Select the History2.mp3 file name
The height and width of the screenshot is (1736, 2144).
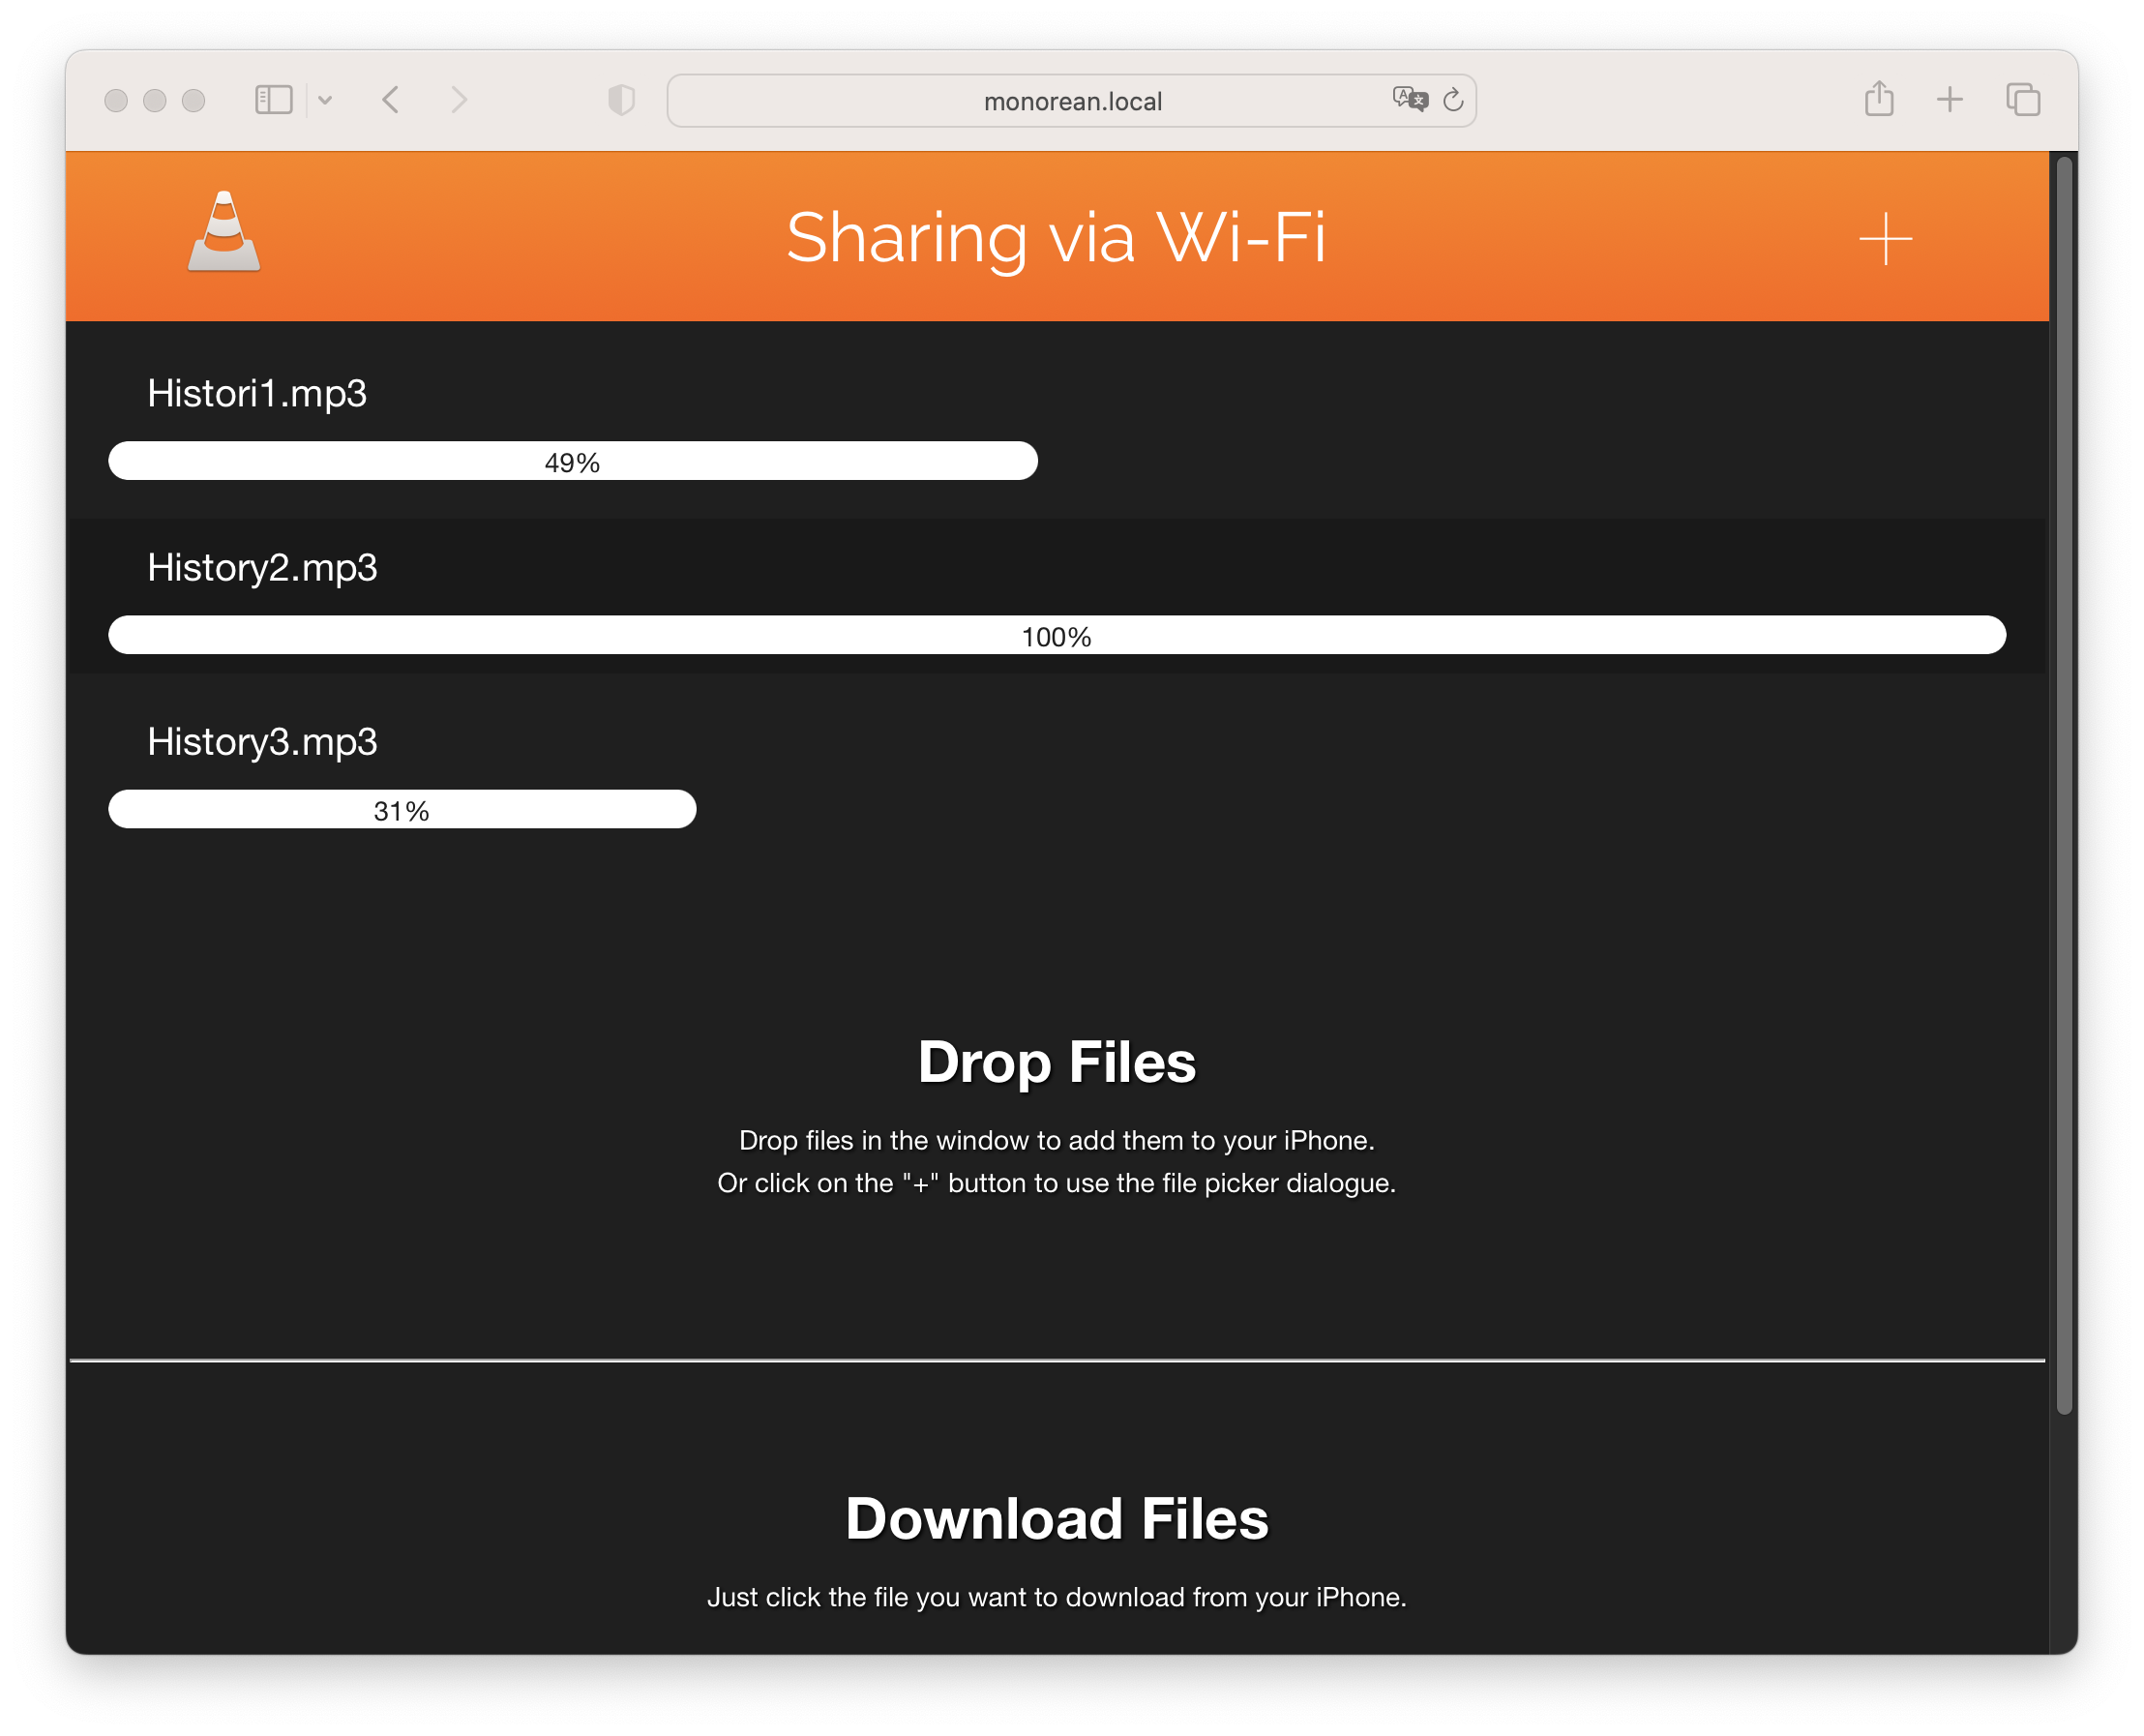point(262,568)
